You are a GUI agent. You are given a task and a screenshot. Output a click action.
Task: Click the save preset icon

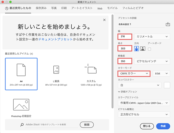point(168,24)
